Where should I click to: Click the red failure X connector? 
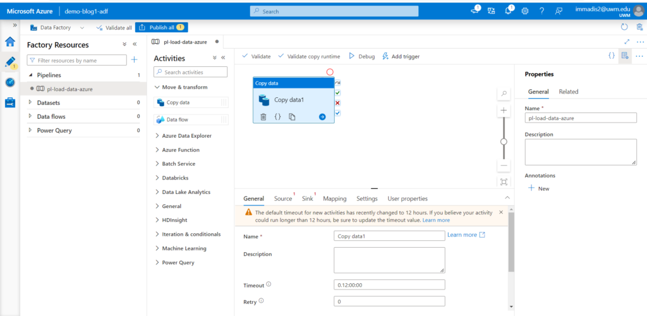[x=337, y=103]
